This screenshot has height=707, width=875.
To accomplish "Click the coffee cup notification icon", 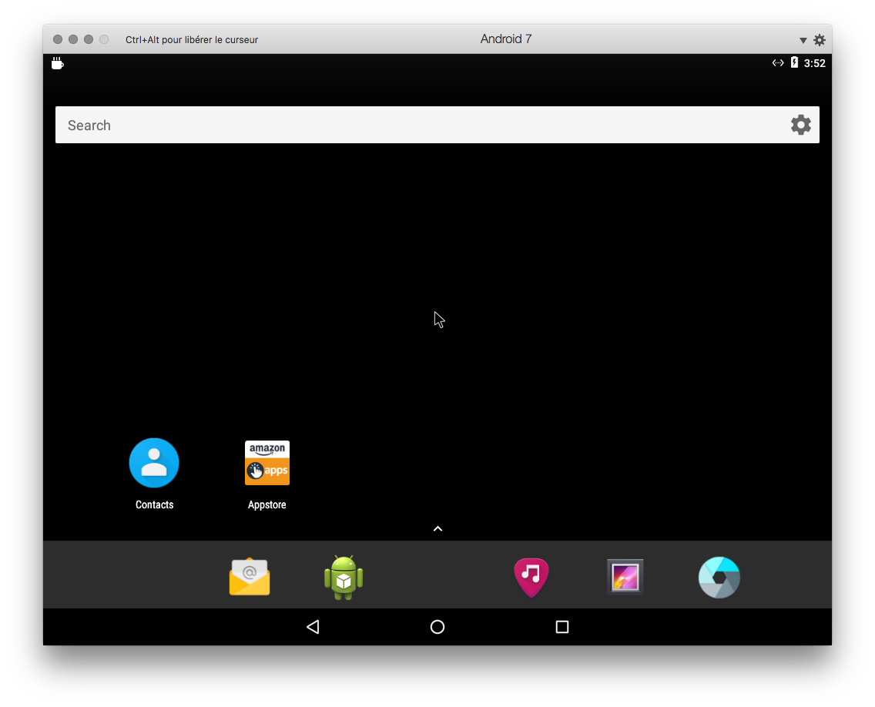I will click(58, 63).
